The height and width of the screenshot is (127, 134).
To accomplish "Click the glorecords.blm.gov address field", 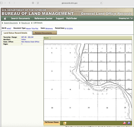I will pos(70,3).
